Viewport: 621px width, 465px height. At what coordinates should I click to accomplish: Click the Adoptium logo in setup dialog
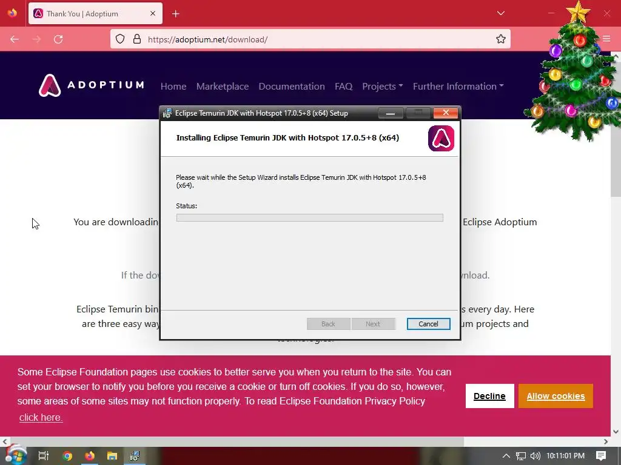441,139
